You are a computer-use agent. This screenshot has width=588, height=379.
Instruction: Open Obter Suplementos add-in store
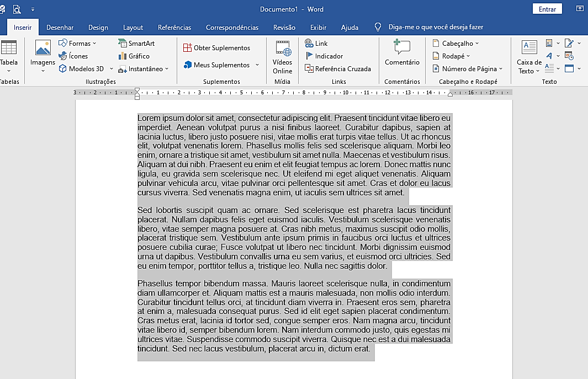click(216, 48)
